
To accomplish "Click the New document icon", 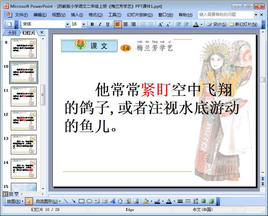I will (x=10, y=24).
